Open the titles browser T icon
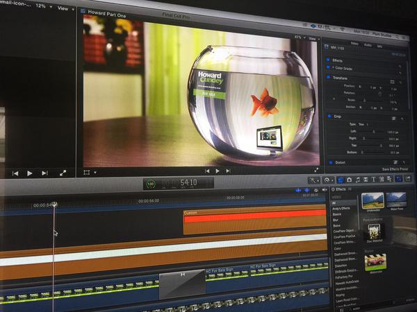 point(373,180)
